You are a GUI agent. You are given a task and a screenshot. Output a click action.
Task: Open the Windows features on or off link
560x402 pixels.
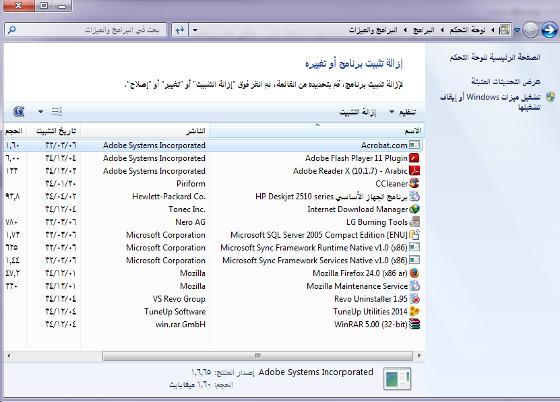coord(491,102)
